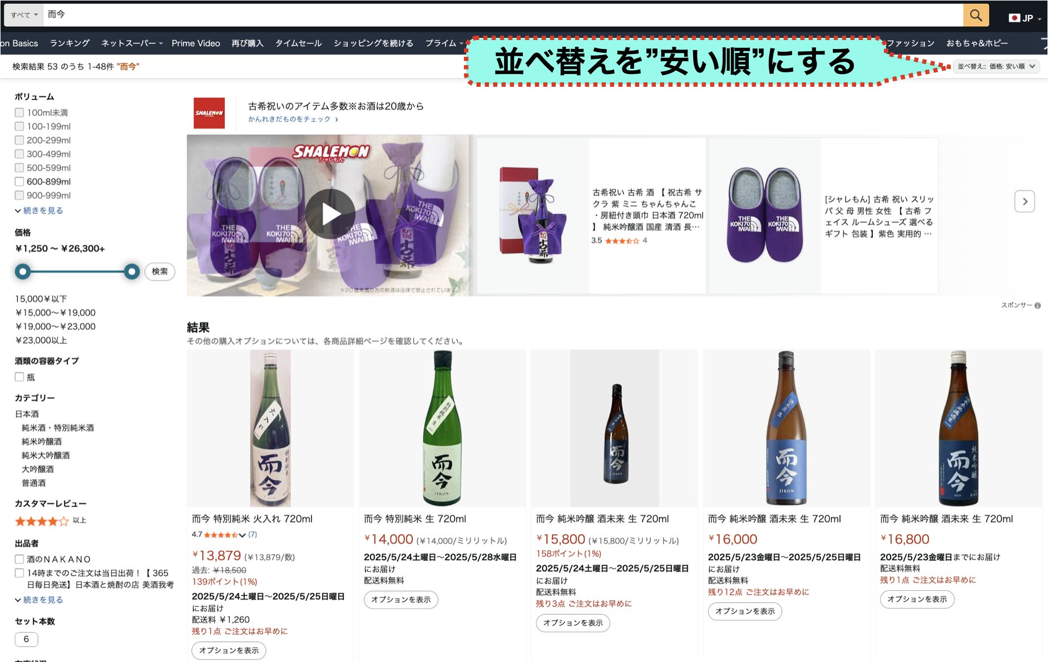Filter price to ¥19,000〜¥23,000
This screenshot has height=662, width=1048.
point(56,327)
